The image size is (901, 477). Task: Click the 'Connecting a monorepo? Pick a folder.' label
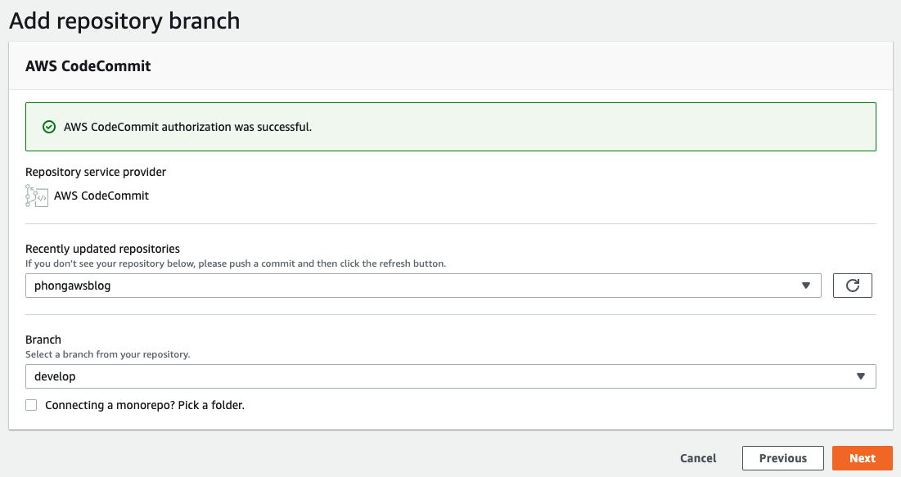click(145, 405)
